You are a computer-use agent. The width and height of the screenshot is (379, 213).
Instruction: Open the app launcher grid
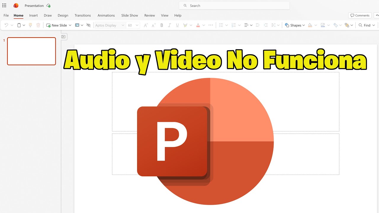4,6
